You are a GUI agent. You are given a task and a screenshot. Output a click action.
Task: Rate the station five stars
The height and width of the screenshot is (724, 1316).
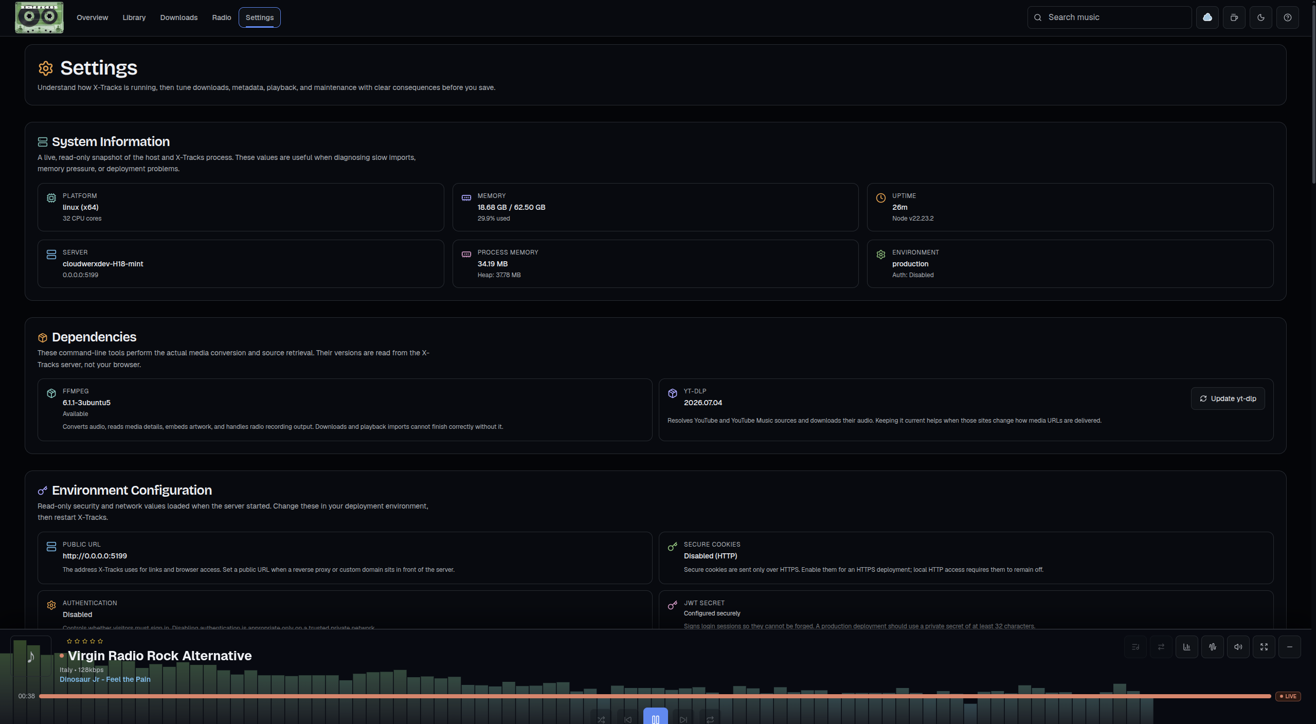[100, 641]
